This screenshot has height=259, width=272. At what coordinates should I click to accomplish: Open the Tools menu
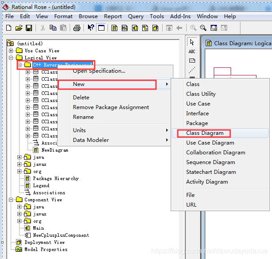pyautogui.click(x=157, y=16)
